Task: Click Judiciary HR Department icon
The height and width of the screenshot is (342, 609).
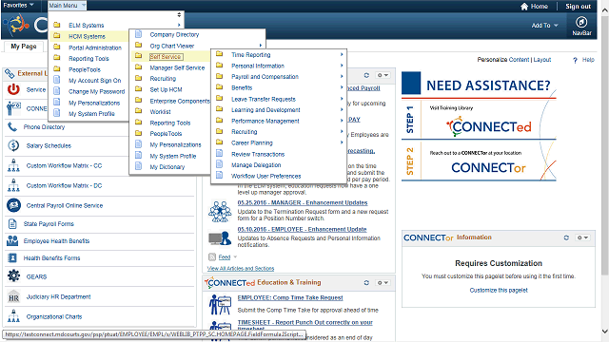Action: [13, 296]
